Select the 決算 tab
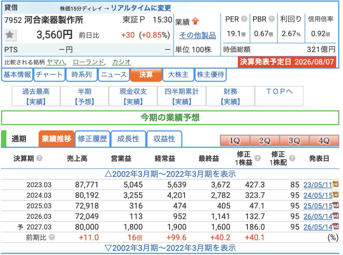Screen dimensions: 343x255 [146, 75]
